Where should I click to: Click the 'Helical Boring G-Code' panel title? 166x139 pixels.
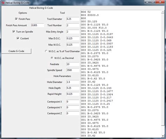coord(41,8)
